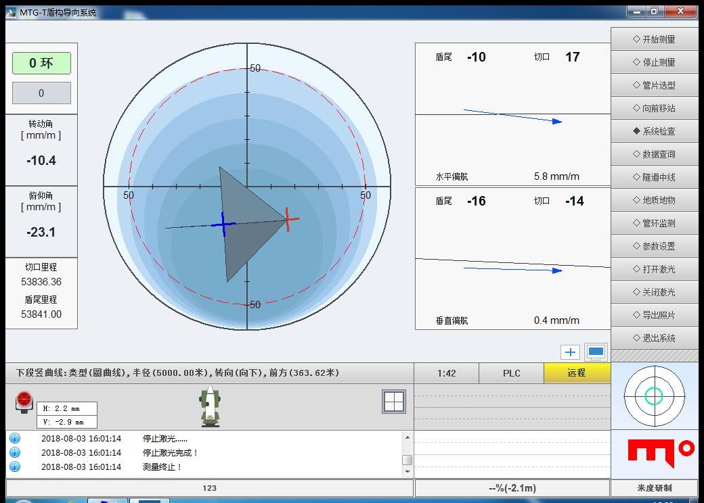Click the 导出照片 button
The image size is (704, 503).
point(654,314)
